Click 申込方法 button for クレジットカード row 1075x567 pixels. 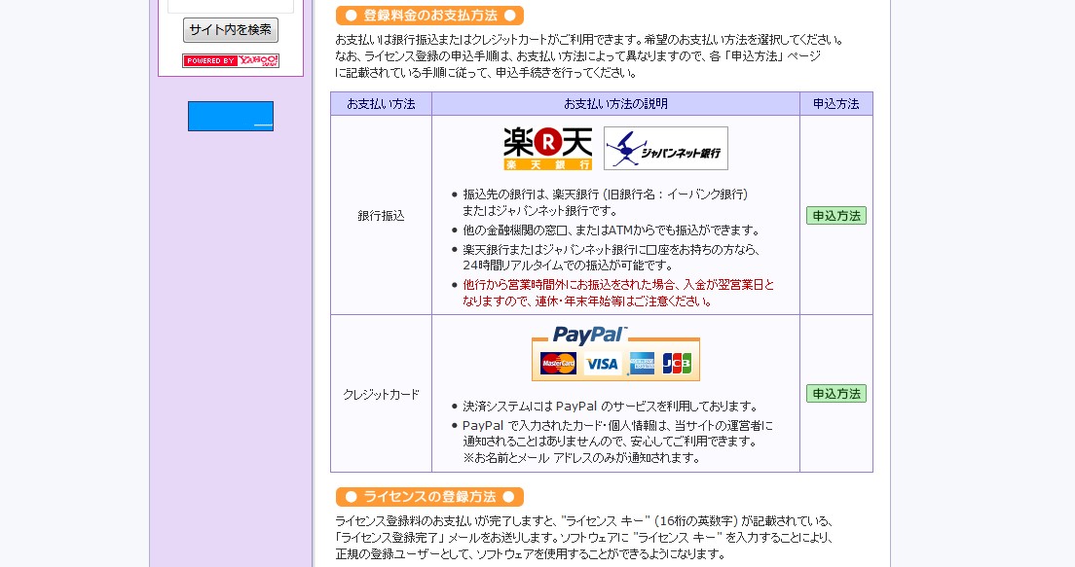(835, 394)
